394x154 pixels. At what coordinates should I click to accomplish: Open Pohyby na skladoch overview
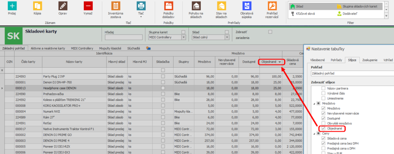[197, 6]
